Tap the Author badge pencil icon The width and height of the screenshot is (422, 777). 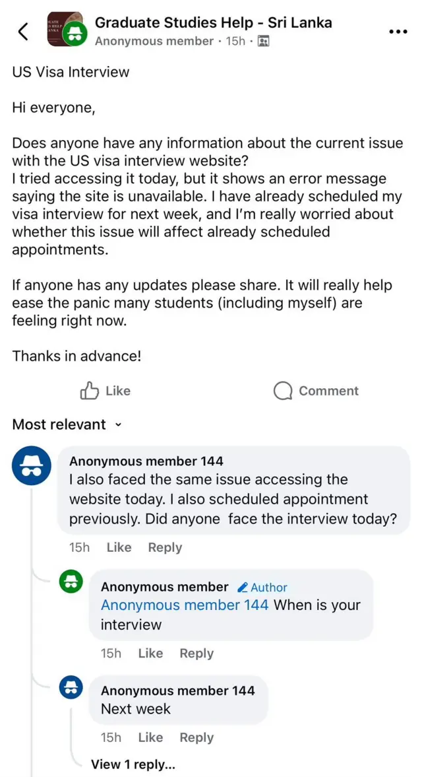coord(243,588)
